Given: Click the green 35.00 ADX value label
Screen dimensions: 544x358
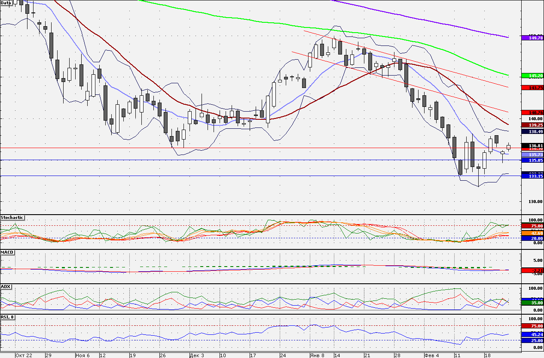Looking at the screenshot, I should (532, 303).
